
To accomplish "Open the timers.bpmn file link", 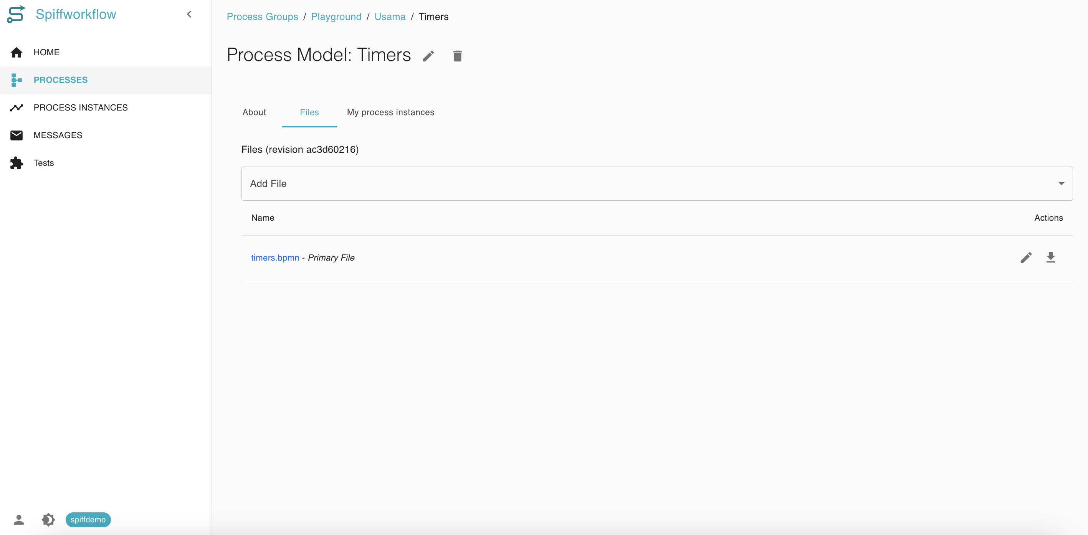I will pyautogui.click(x=275, y=258).
